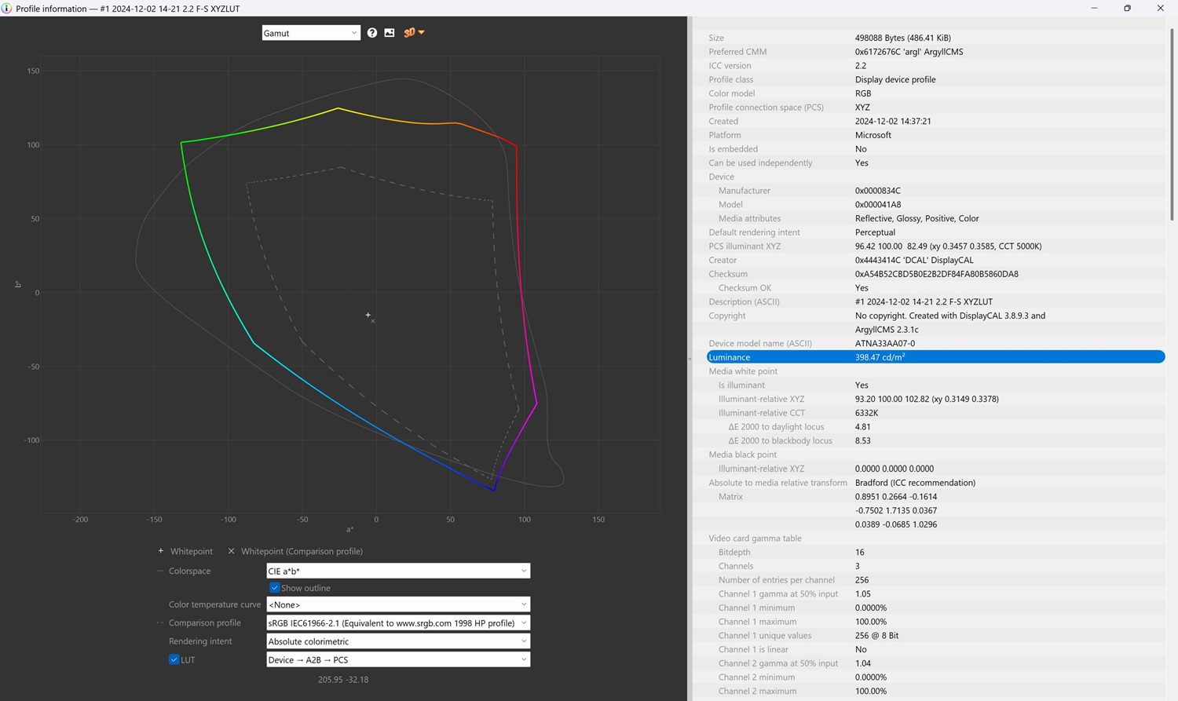Image resolution: width=1178 pixels, height=701 pixels.
Task: Click the 'Color model' label
Action: [x=730, y=93]
